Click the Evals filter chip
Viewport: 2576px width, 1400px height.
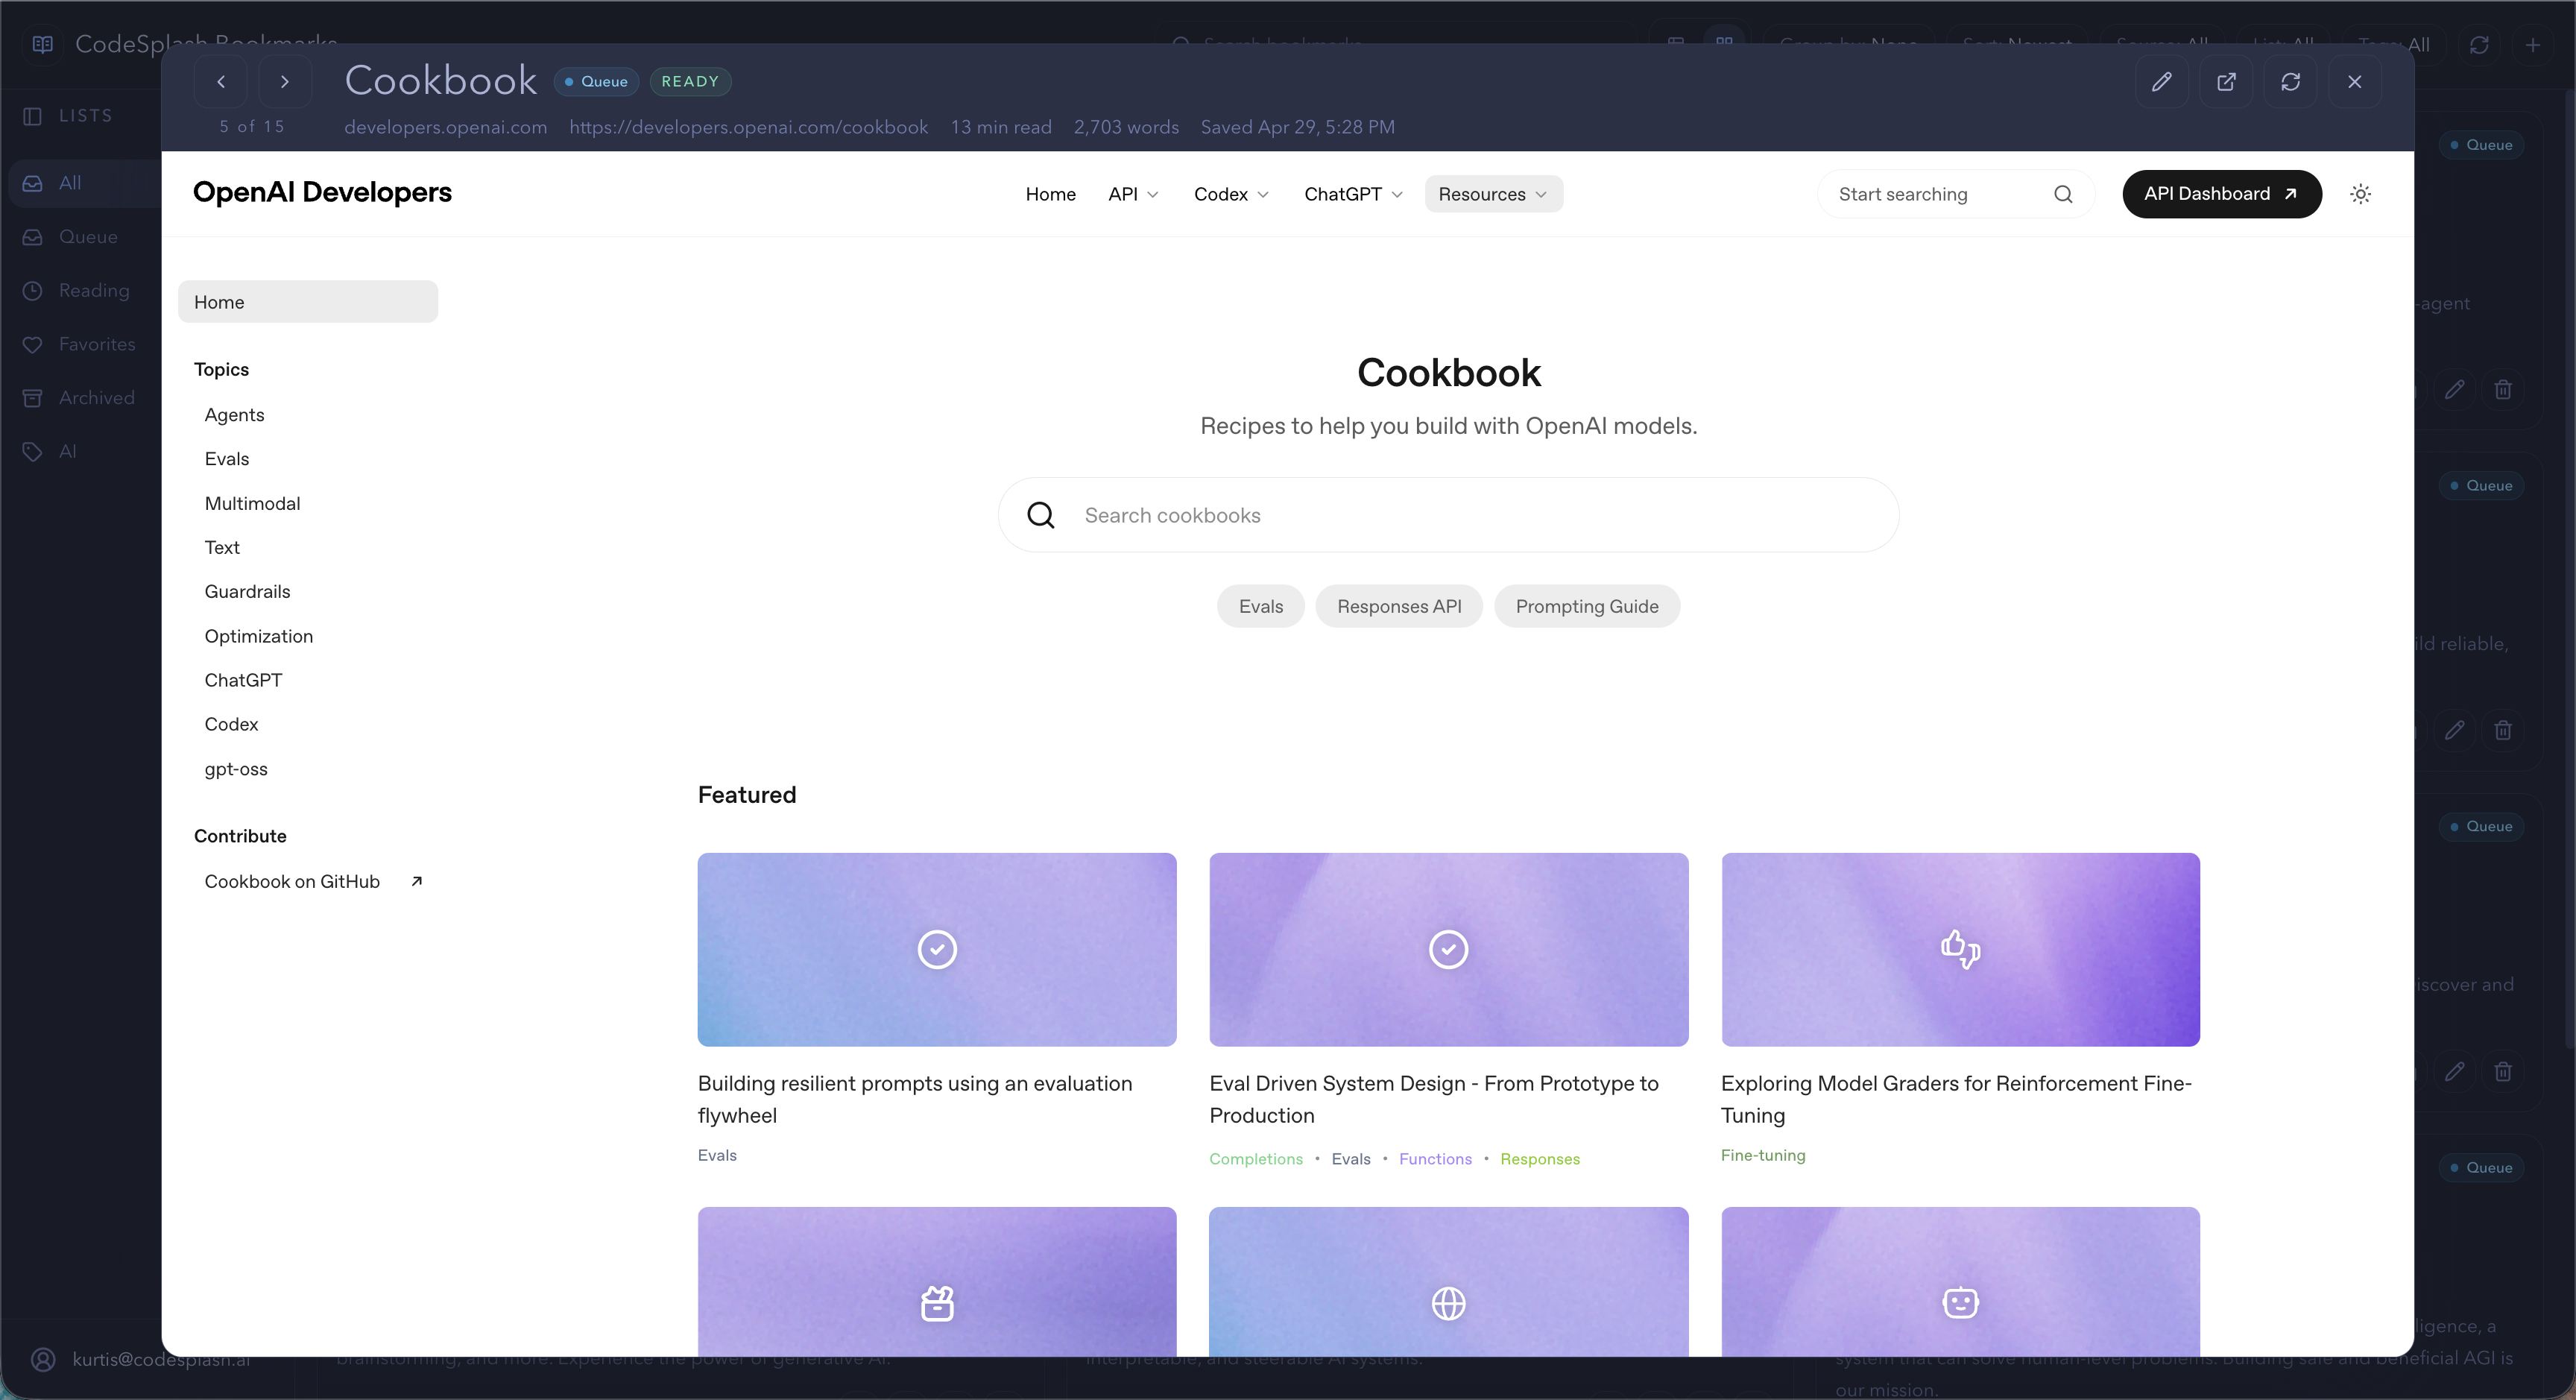1261,606
